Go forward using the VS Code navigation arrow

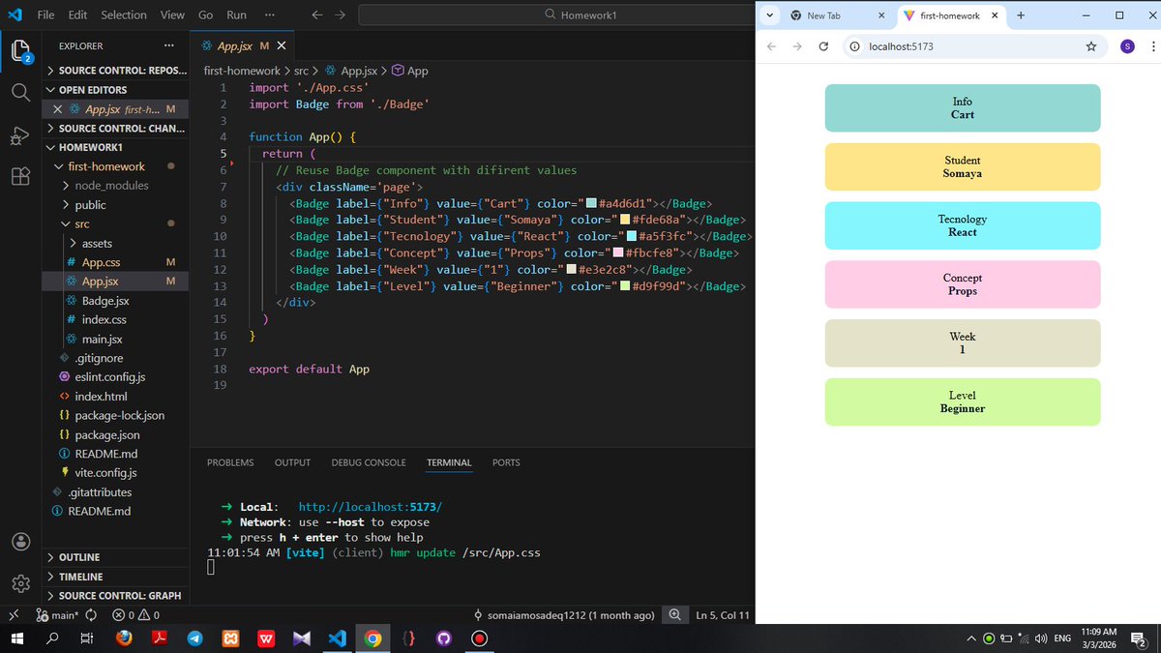340,15
